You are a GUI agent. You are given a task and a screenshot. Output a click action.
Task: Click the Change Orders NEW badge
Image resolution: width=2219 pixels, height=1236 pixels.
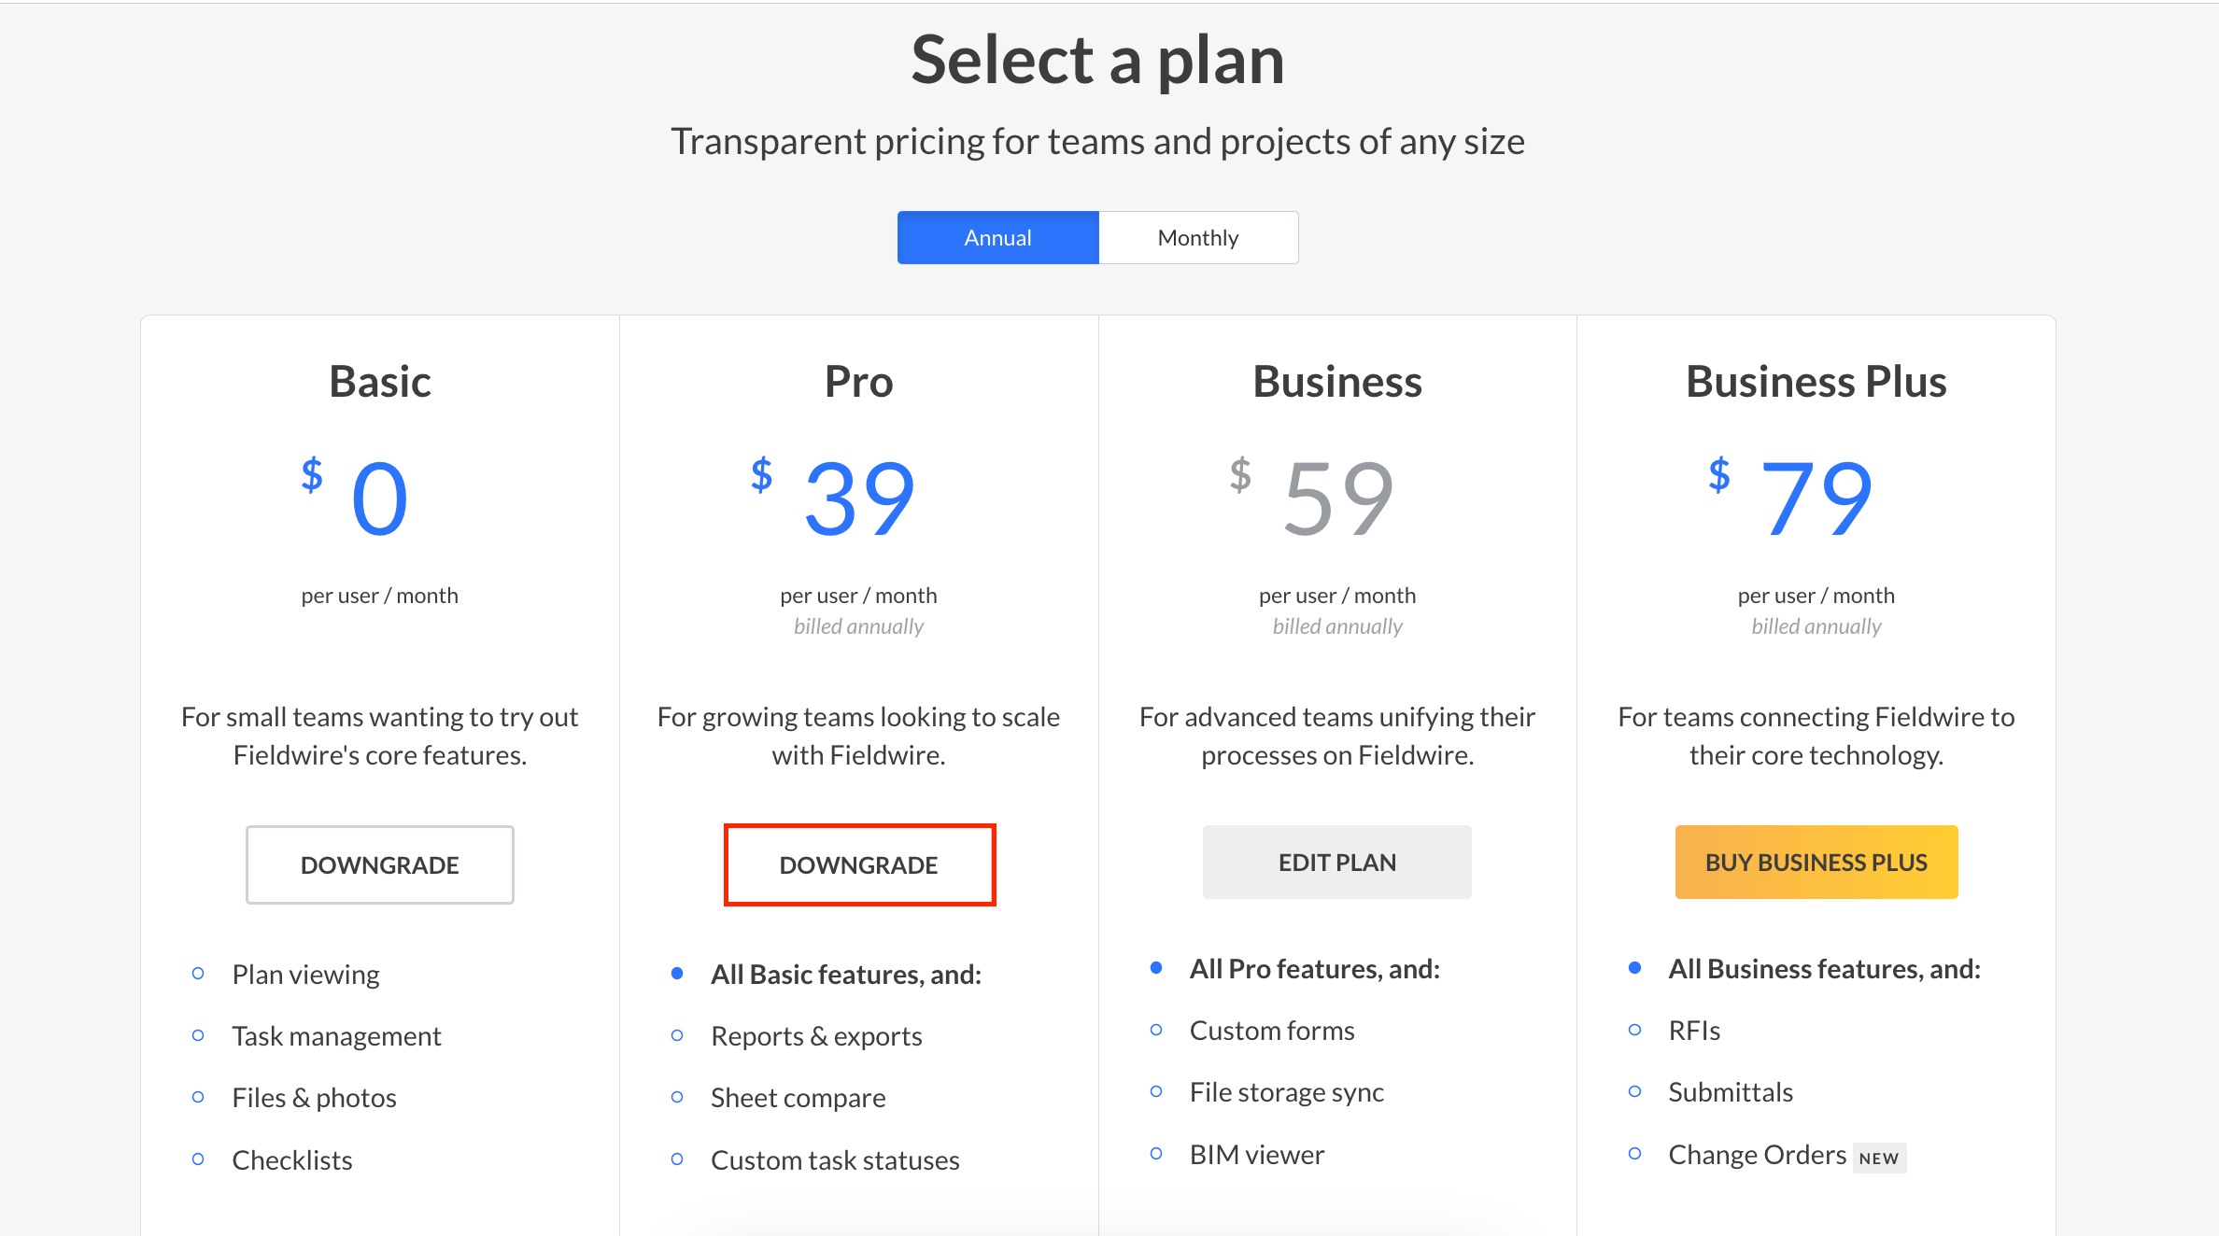[x=1879, y=1158]
